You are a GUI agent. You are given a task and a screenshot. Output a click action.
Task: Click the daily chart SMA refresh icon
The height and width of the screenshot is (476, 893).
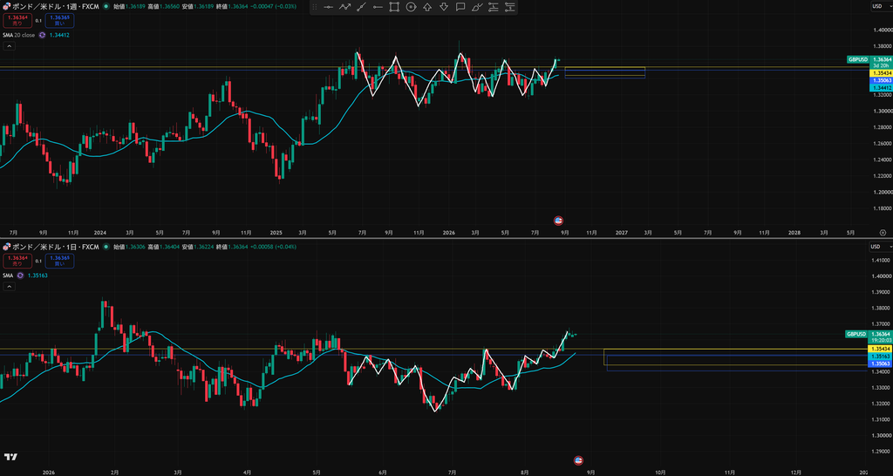(21, 275)
